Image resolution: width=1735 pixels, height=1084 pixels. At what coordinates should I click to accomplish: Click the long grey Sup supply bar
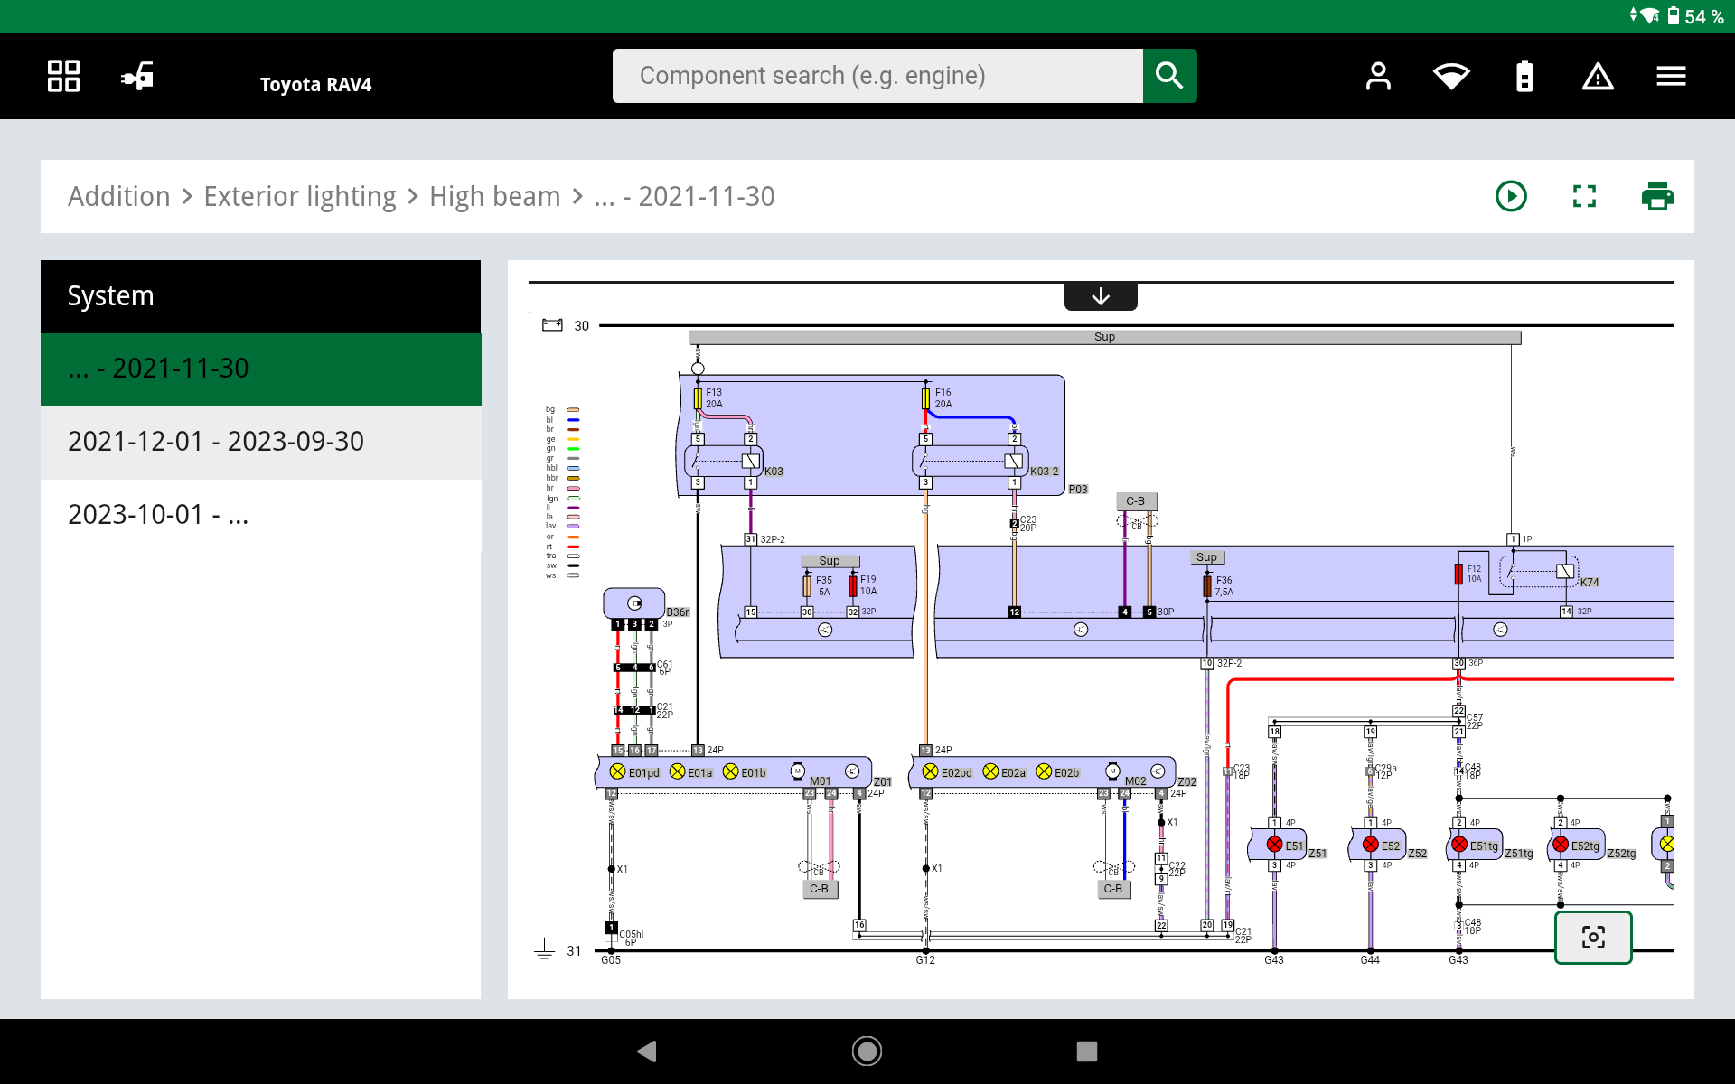[1105, 337]
